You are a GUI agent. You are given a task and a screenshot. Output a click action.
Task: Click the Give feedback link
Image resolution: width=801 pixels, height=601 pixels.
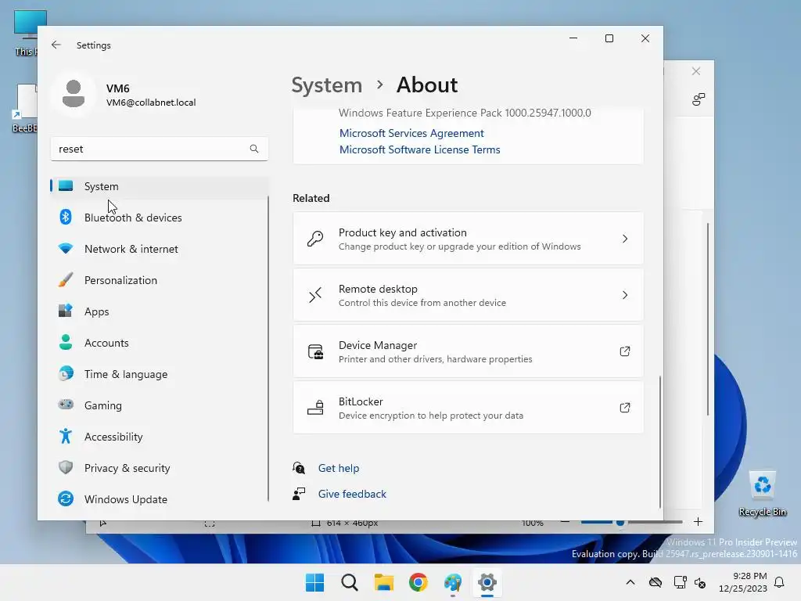point(352,494)
